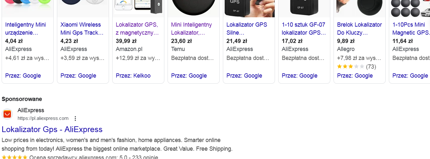Open Mini Inteligentny Lokalizator Temu listing
Screen dimensions: 430x159
coord(191,29)
